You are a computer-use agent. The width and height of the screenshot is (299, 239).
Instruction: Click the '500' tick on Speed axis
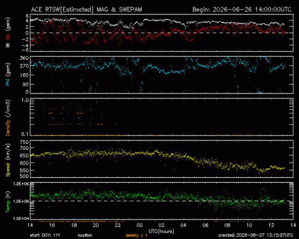(24, 176)
